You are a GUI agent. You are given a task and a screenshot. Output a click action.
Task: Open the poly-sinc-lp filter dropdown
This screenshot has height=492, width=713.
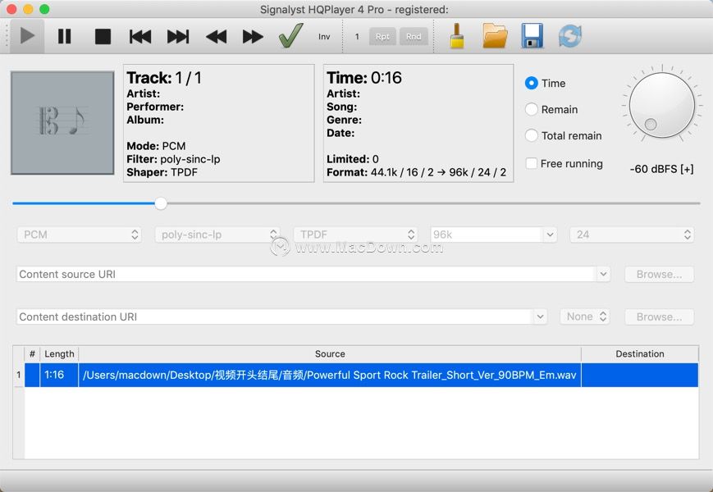coord(217,235)
